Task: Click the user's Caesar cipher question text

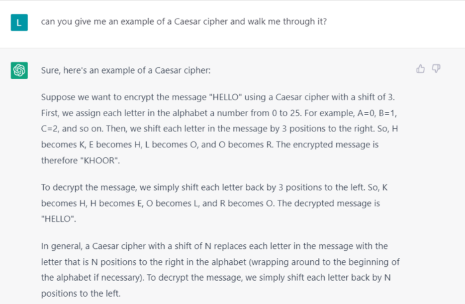Action: pos(183,22)
